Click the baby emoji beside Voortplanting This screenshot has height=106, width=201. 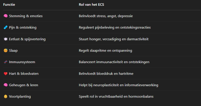tap(6, 96)
